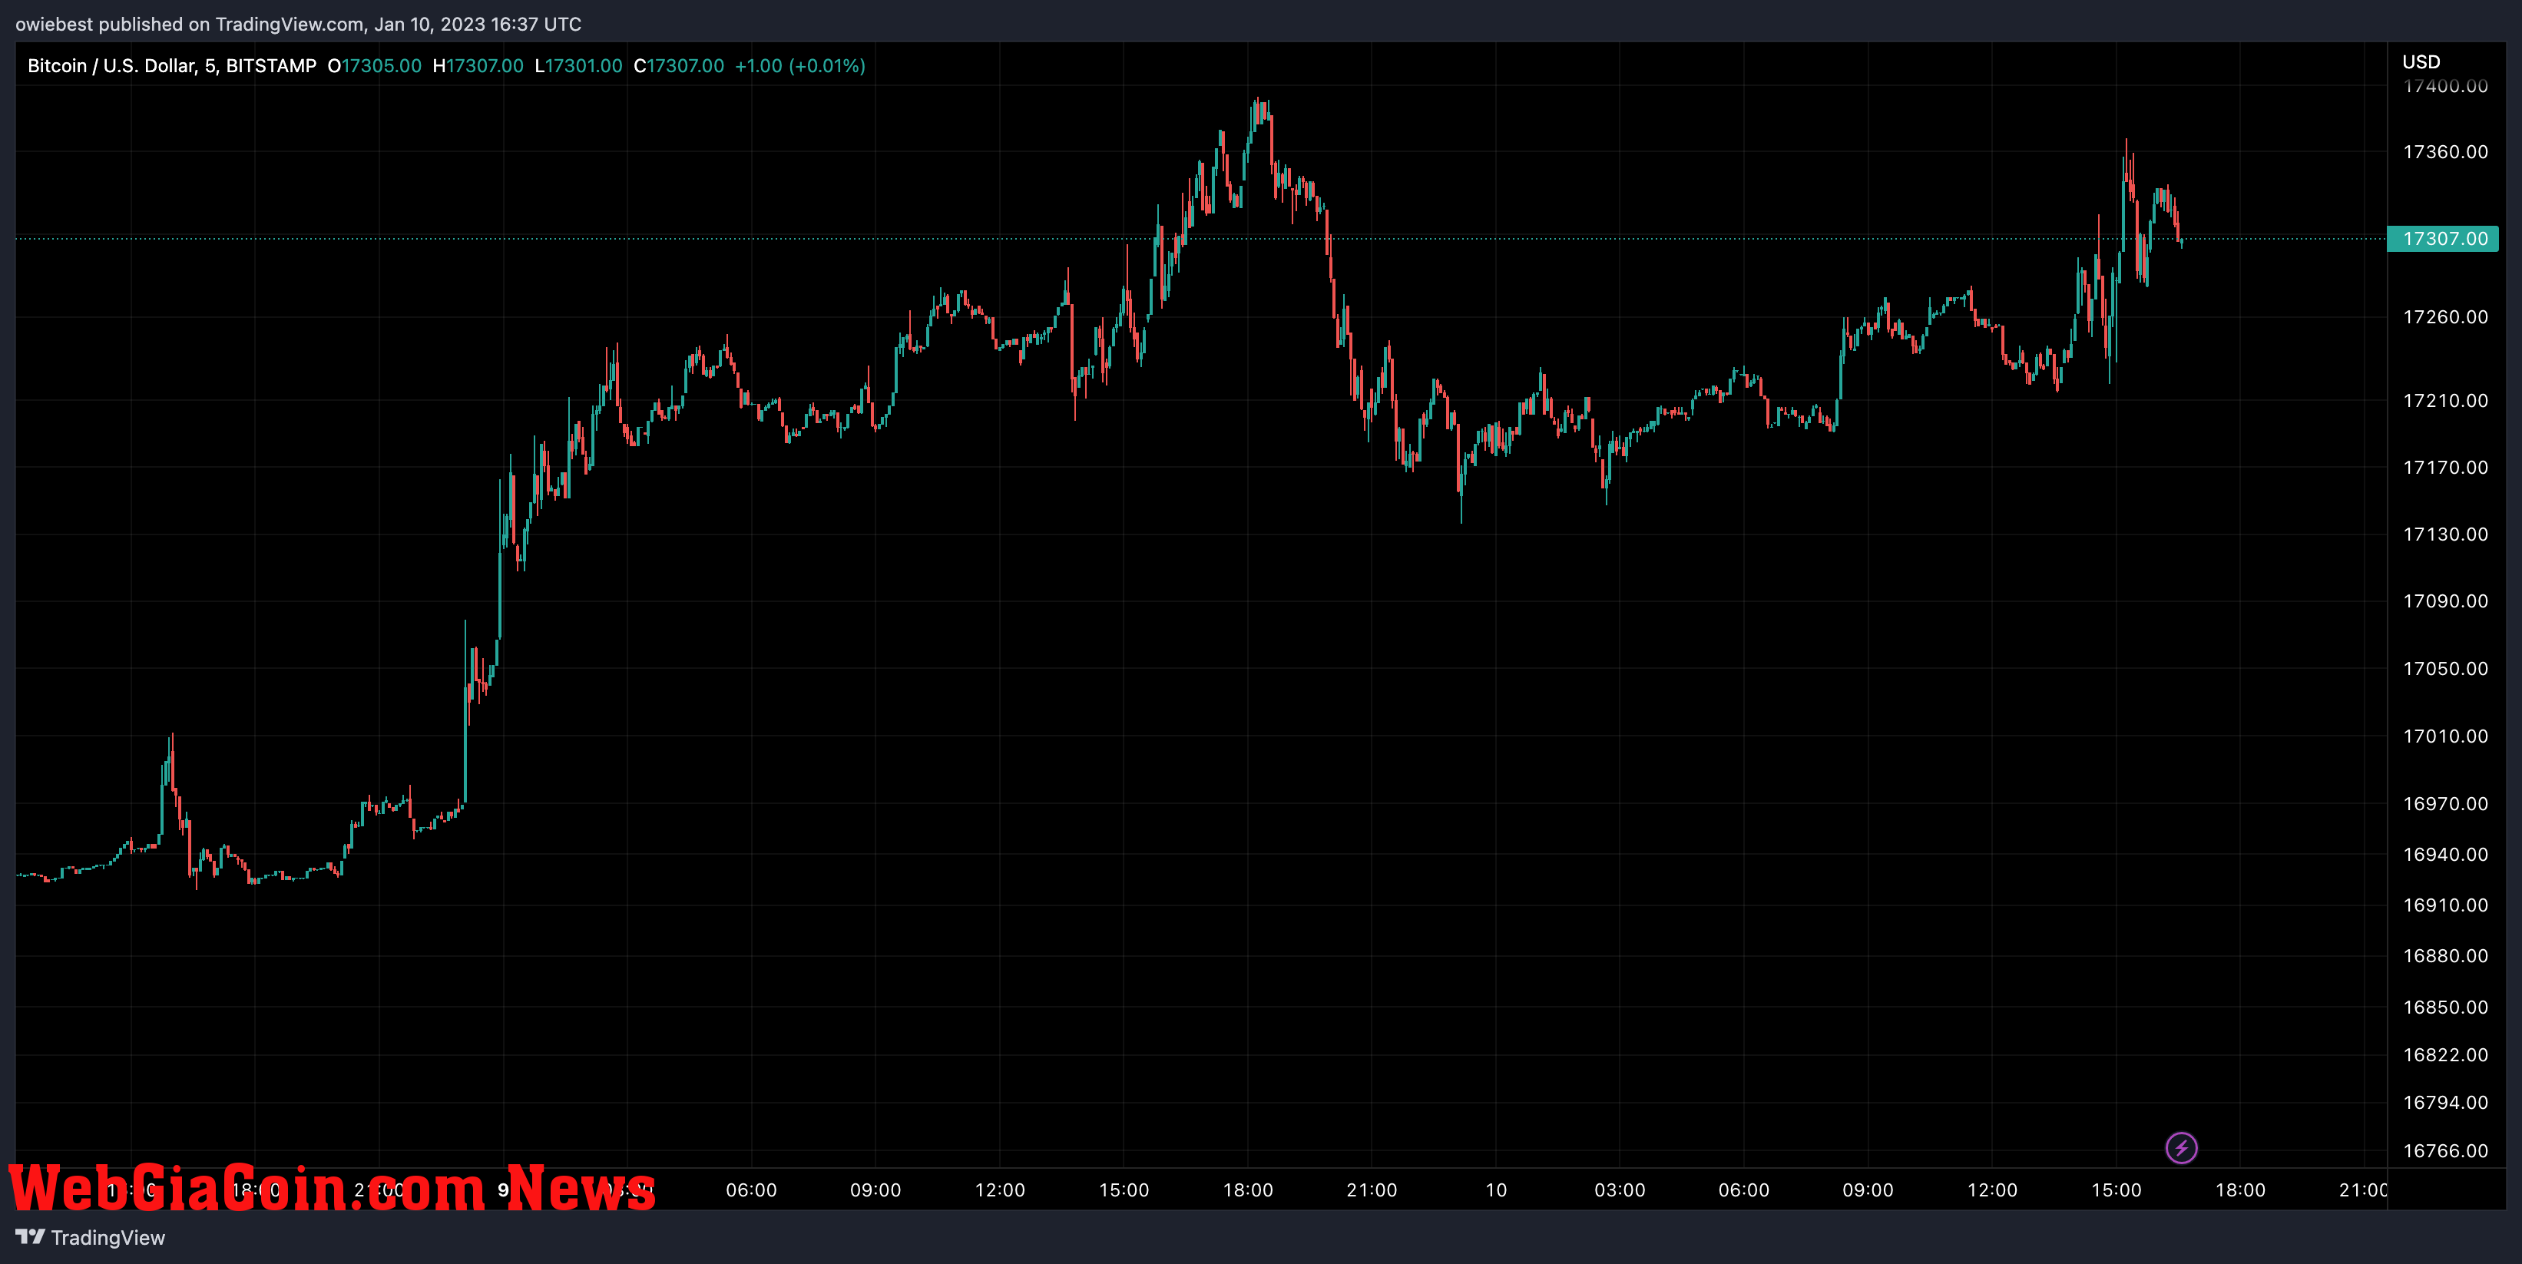The height and width of the screenshot is (1264, 2522).
Task: Click the last 18:00 time axis label
Action: [2240, 1190]
